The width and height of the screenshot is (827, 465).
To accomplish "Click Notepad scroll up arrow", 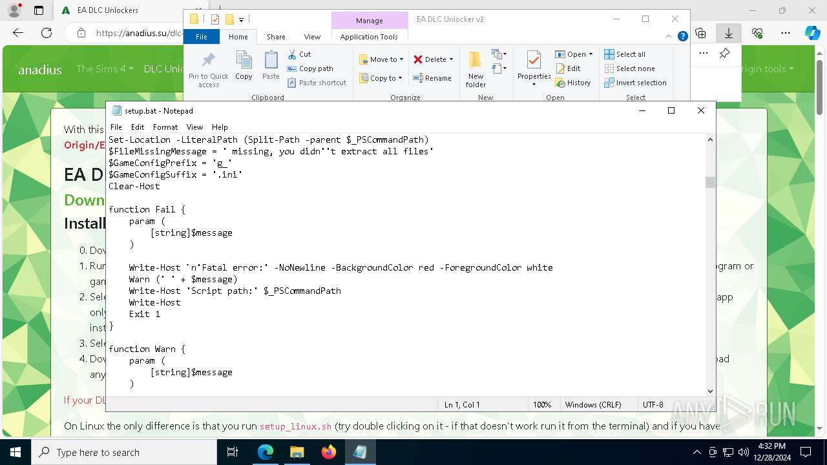I will pyautogui.click(x=710, y=139).
